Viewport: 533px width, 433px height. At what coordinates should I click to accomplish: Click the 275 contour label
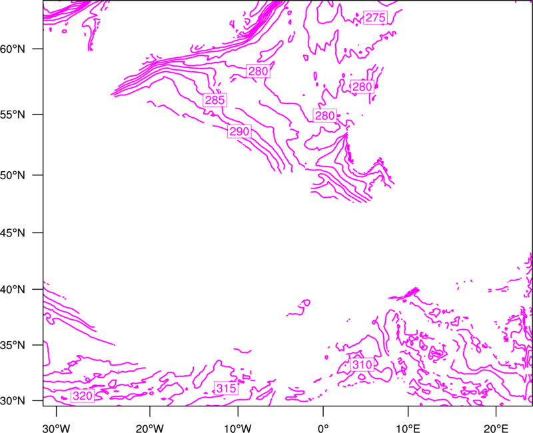(x=376, y=18)
